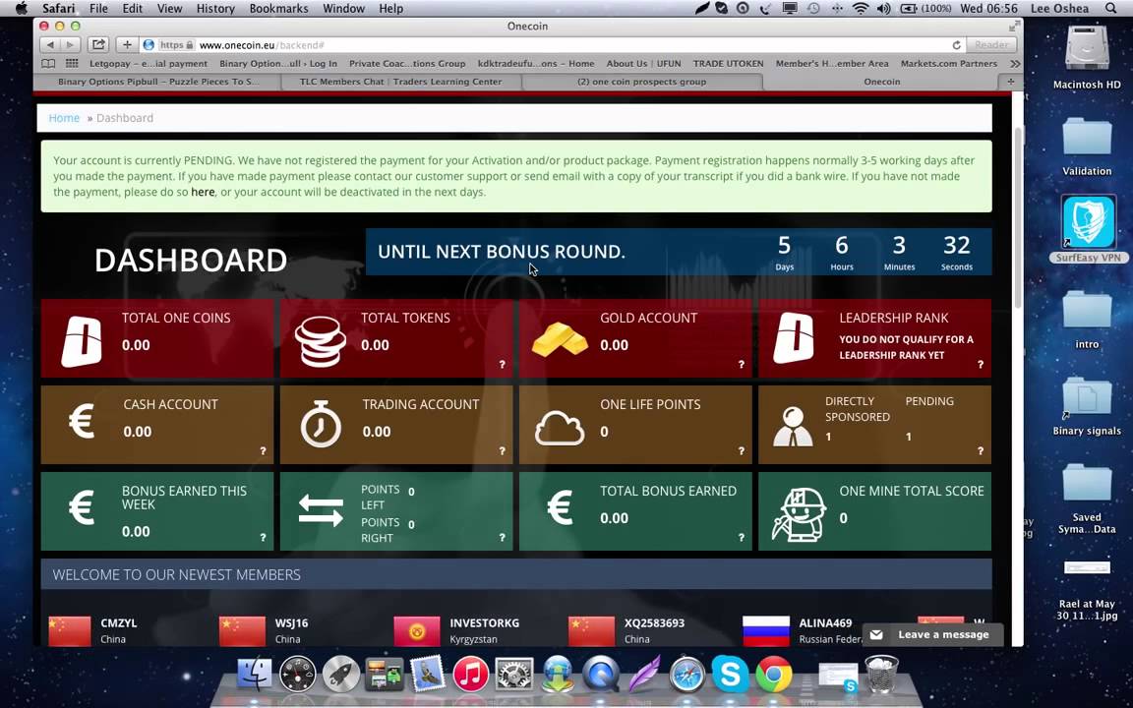The width and height of the screenshot is (1133, 708).
Task: Open the Share button in Safari toolbar
Action: (x=98, y=45)
